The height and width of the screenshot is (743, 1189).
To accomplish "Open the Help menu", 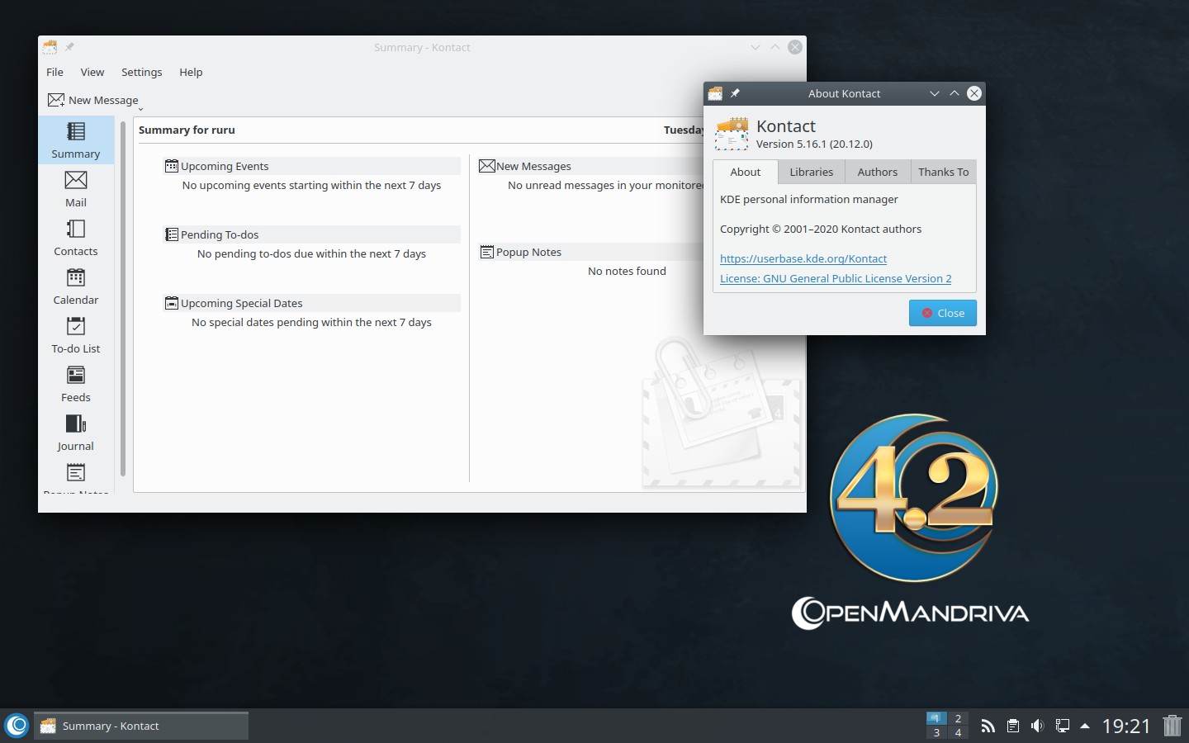I will tap(191, 72).
